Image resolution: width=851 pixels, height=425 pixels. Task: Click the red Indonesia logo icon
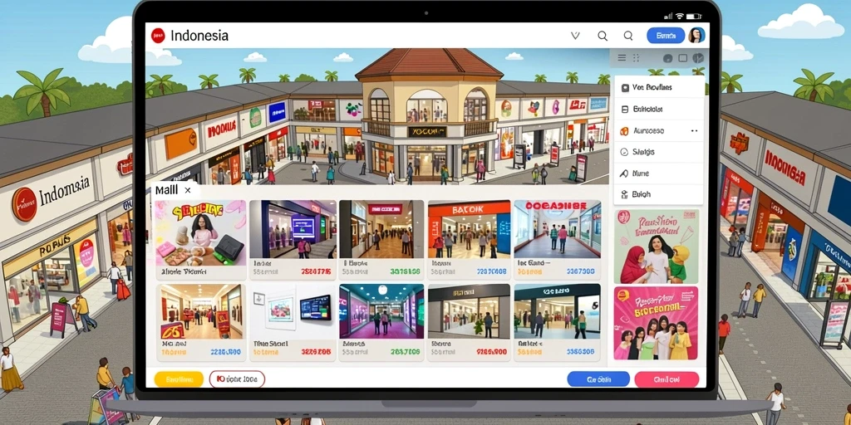pyautogui.click(x=158, y=36)
